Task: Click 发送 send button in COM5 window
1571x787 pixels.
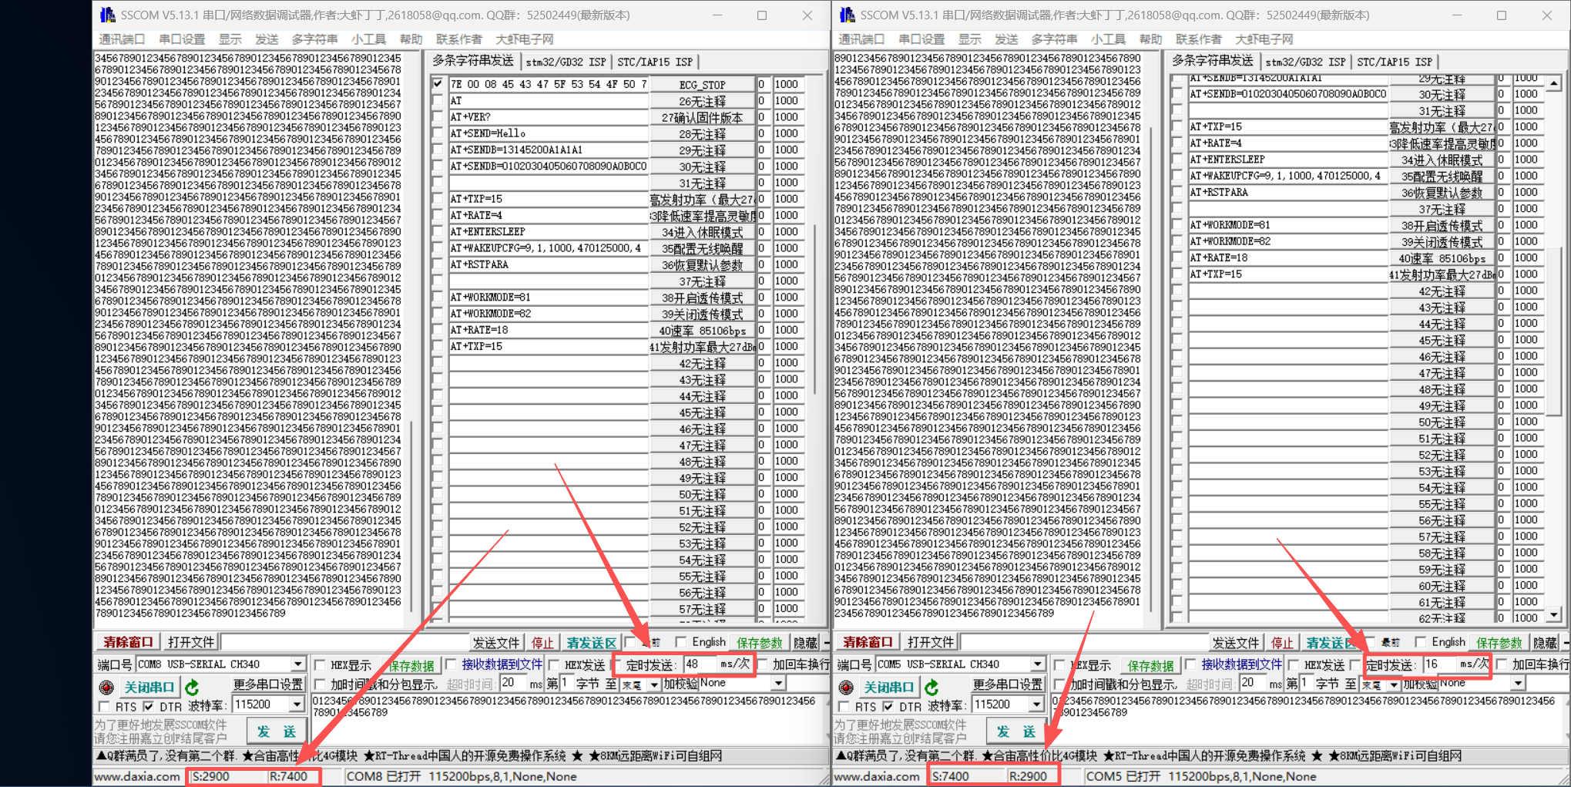Action: click(x=1015, y=731)
